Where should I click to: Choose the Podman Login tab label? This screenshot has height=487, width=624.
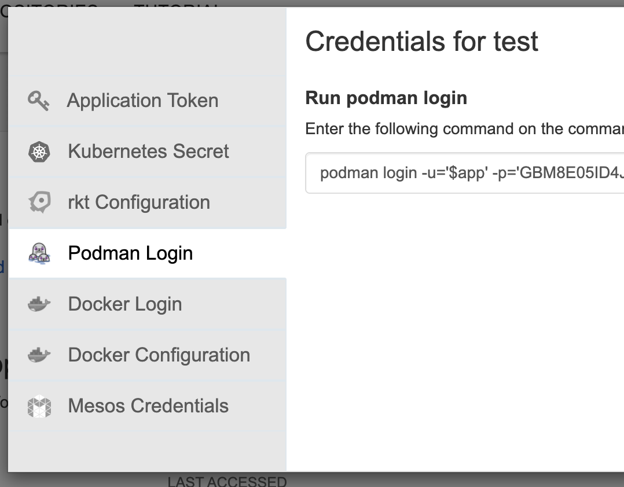(130, 253)
